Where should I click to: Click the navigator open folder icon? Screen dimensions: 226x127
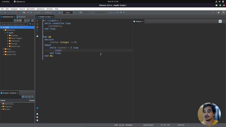(x=20, y=20)
